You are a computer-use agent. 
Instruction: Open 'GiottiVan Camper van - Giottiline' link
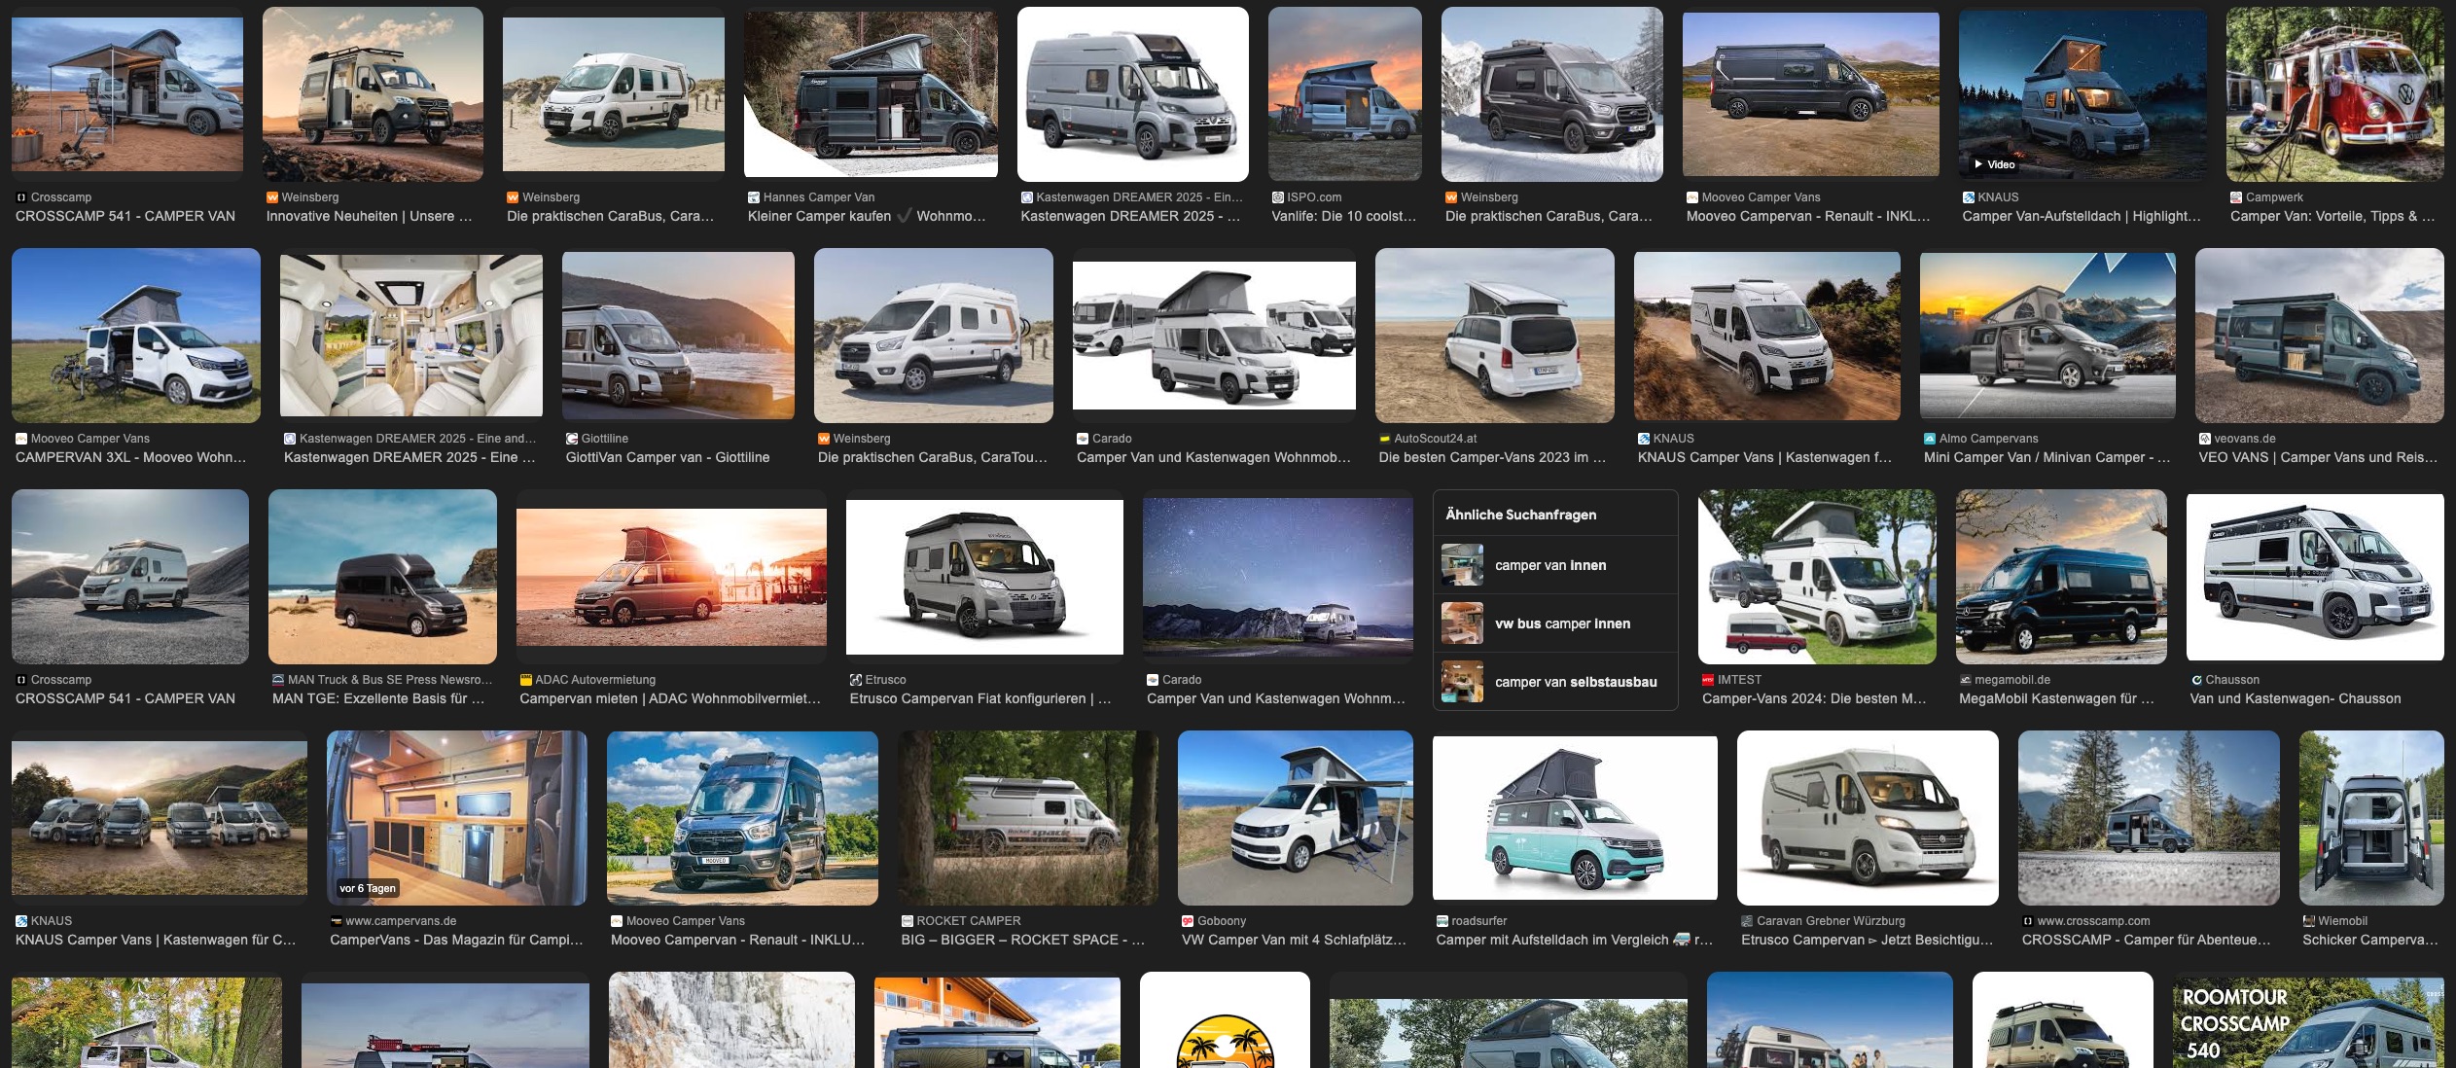[666, 457]
